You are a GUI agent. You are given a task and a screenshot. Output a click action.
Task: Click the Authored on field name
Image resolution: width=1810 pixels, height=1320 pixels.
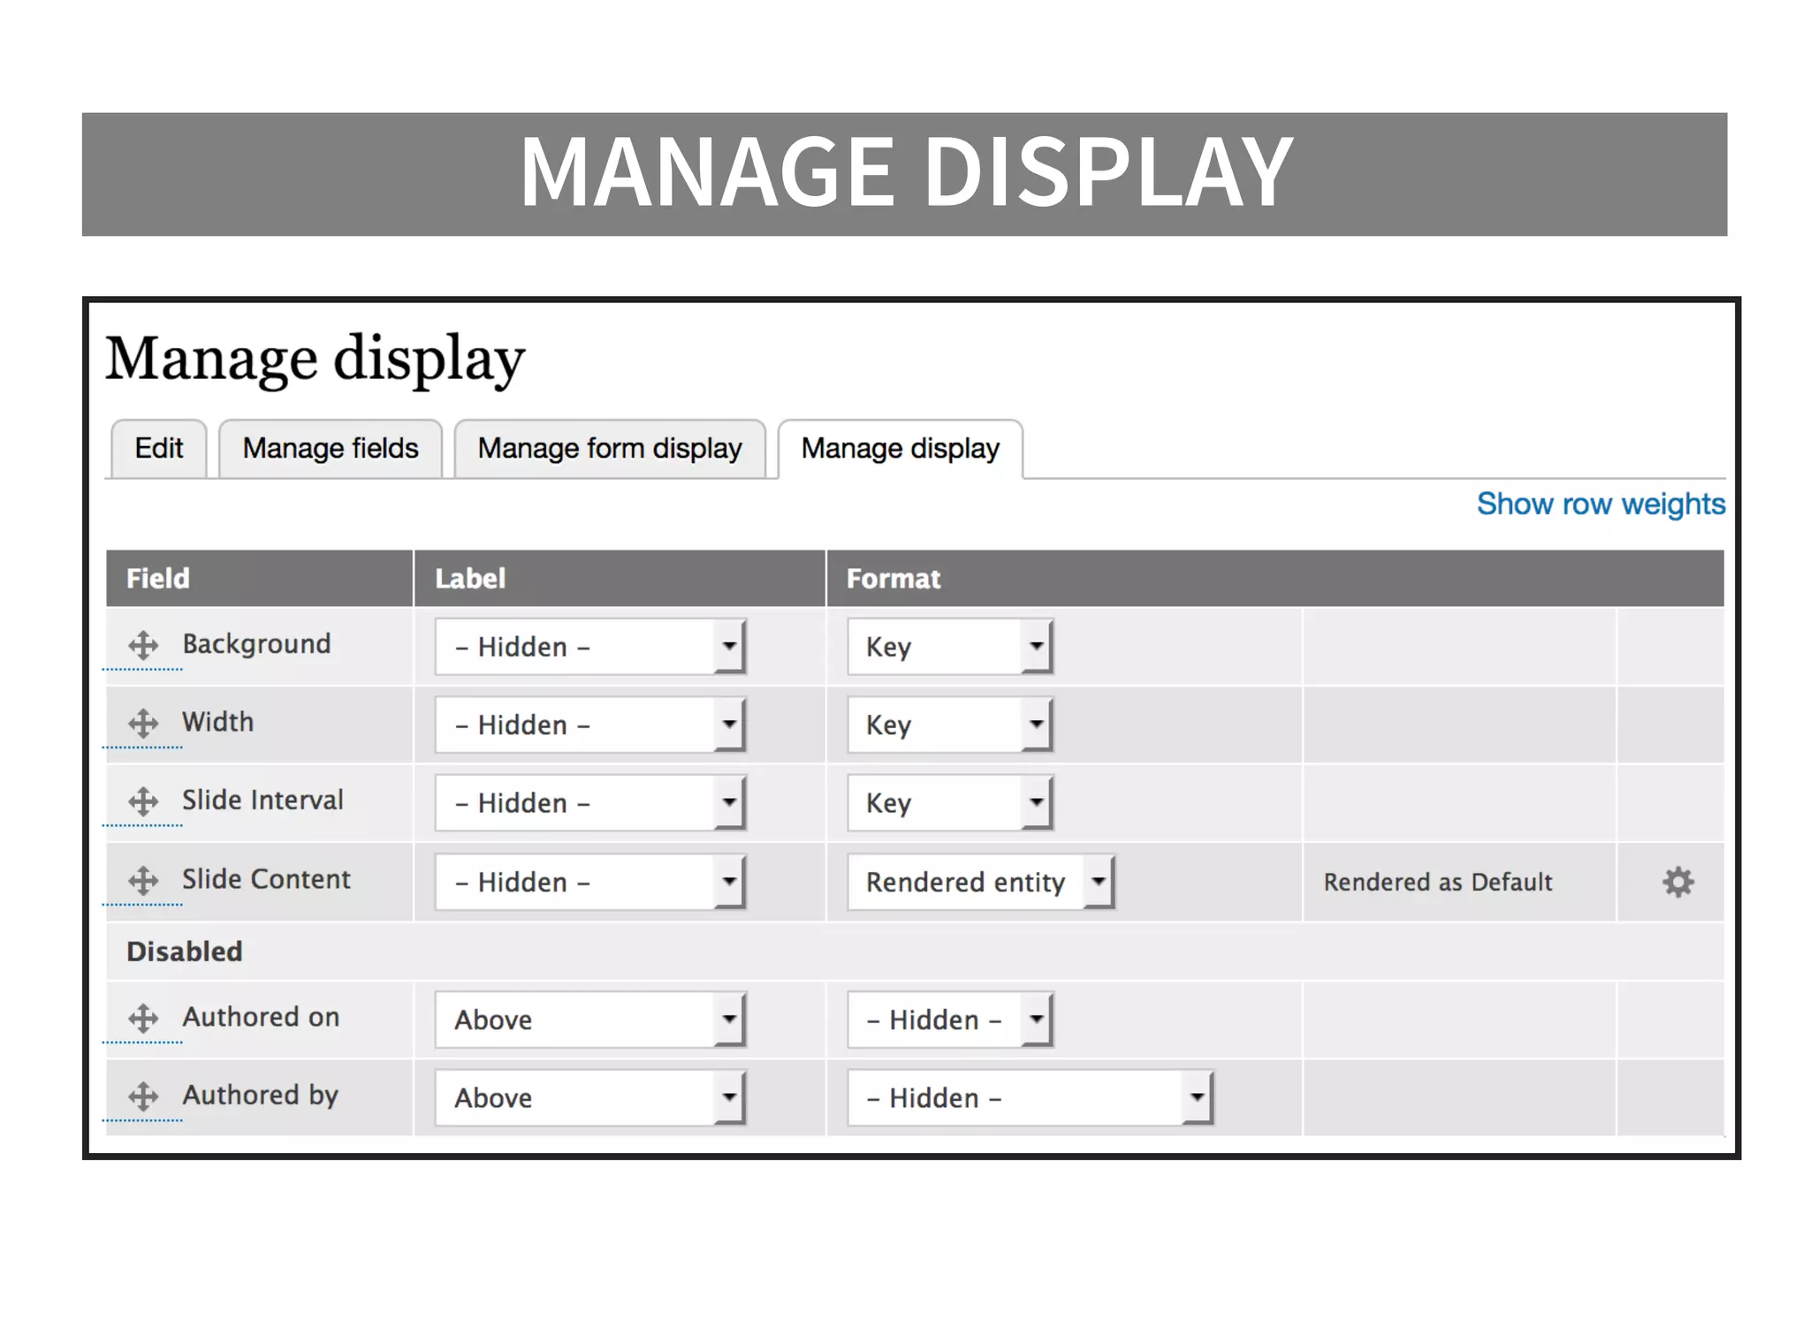tap(261, 1017)
